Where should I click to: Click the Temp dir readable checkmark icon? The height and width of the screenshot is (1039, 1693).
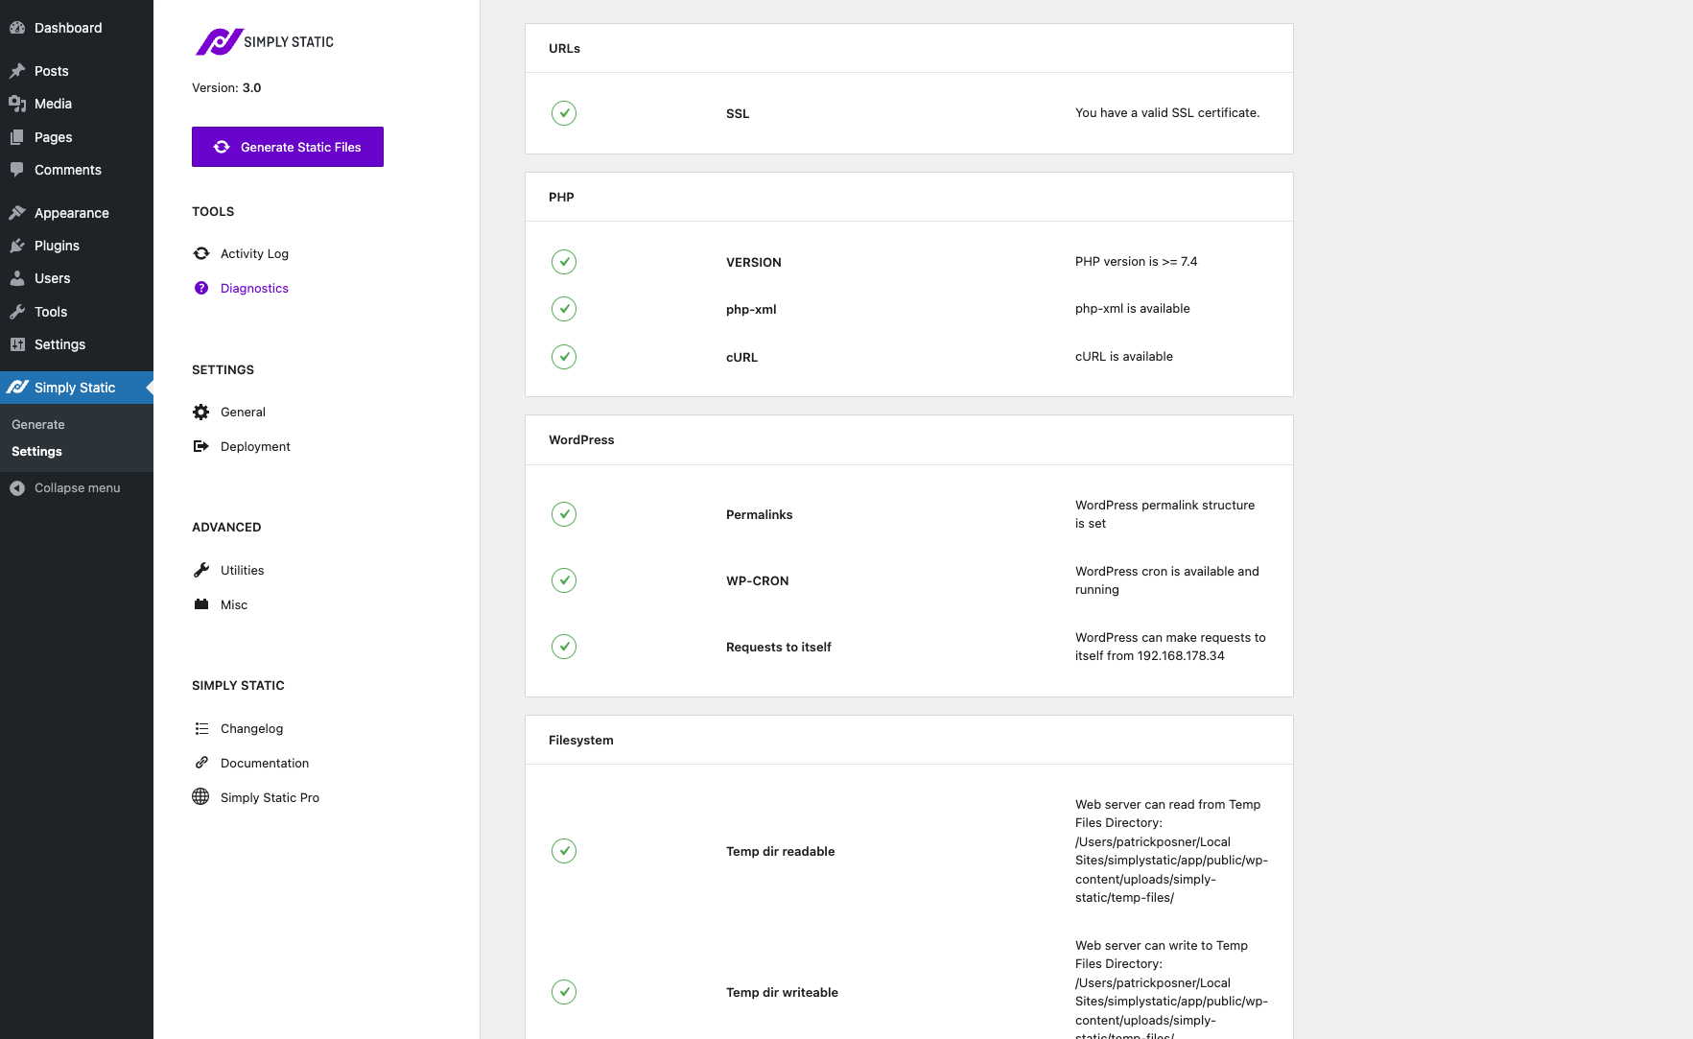point(564,851)
